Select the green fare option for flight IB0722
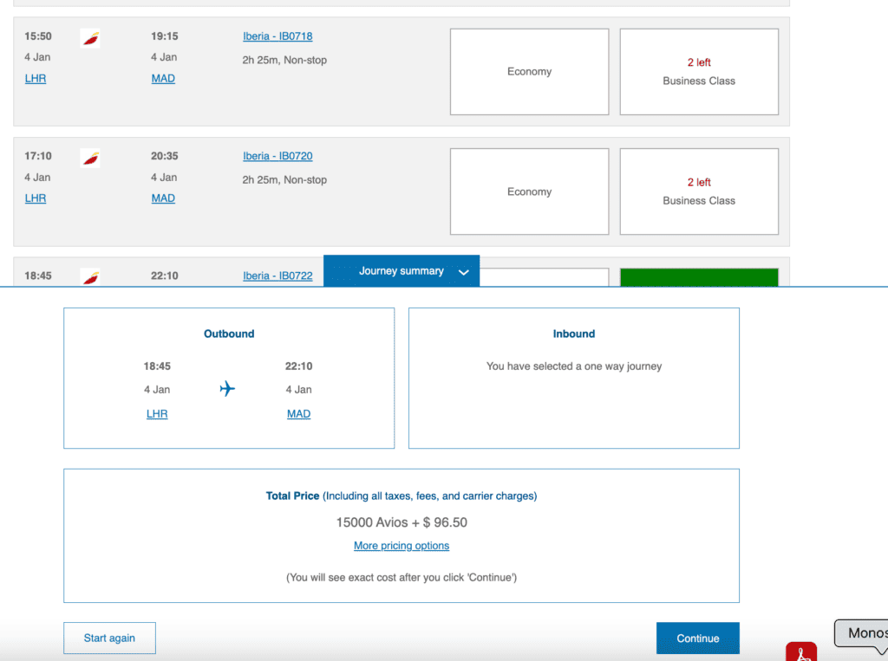This screenshot has width=888, height=661. (698, 277)
